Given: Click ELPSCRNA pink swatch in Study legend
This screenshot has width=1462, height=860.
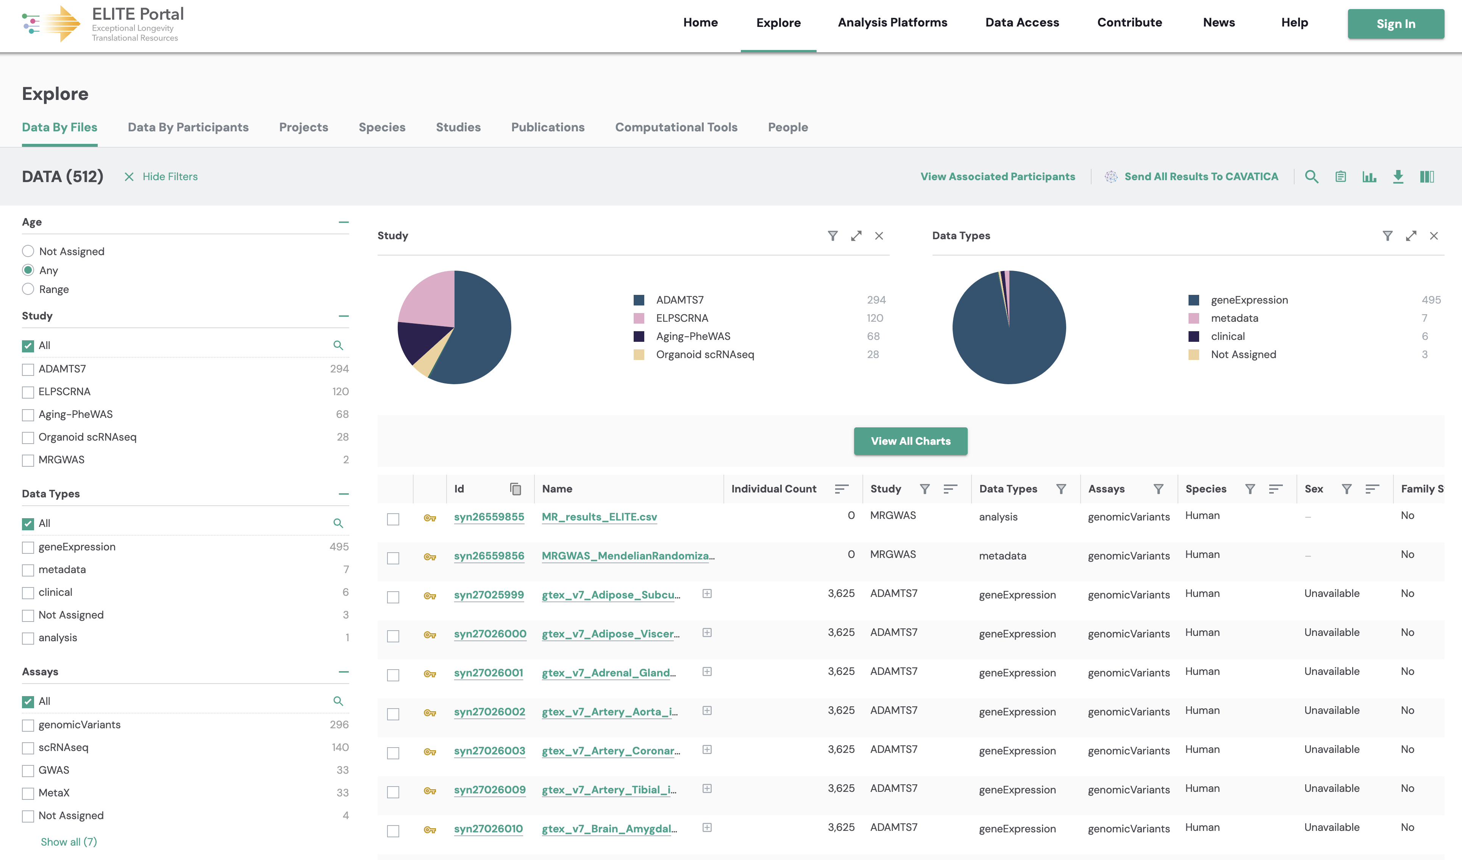Looking at the screenshot, I should pos(639,318).
